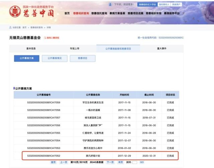Click the 公开募捐名称 column header
The image size is (214, 168).
coord(93,95)
